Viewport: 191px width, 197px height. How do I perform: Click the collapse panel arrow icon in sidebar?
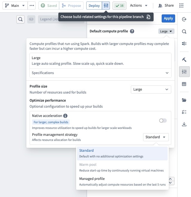[184, 19]
